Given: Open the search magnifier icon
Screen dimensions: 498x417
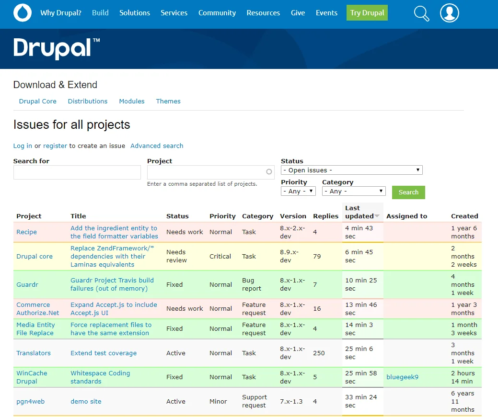Looking at the screenshot, I should click(421, 13).
